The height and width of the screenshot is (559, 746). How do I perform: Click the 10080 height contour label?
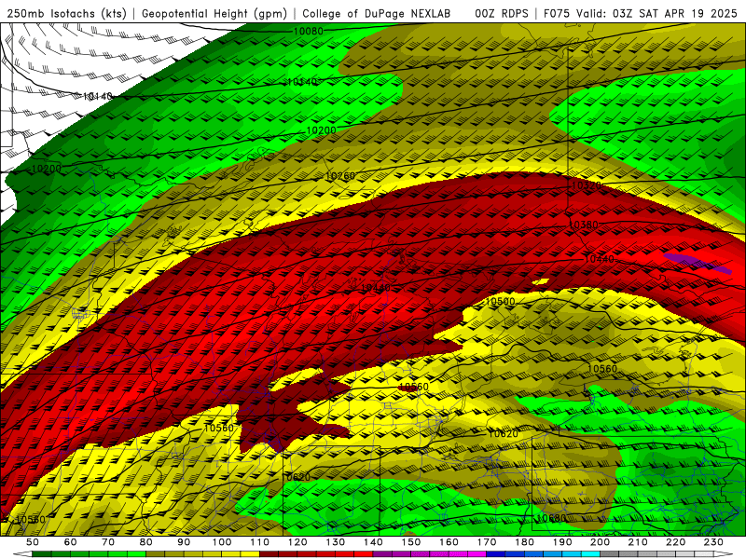pos(309,32)
